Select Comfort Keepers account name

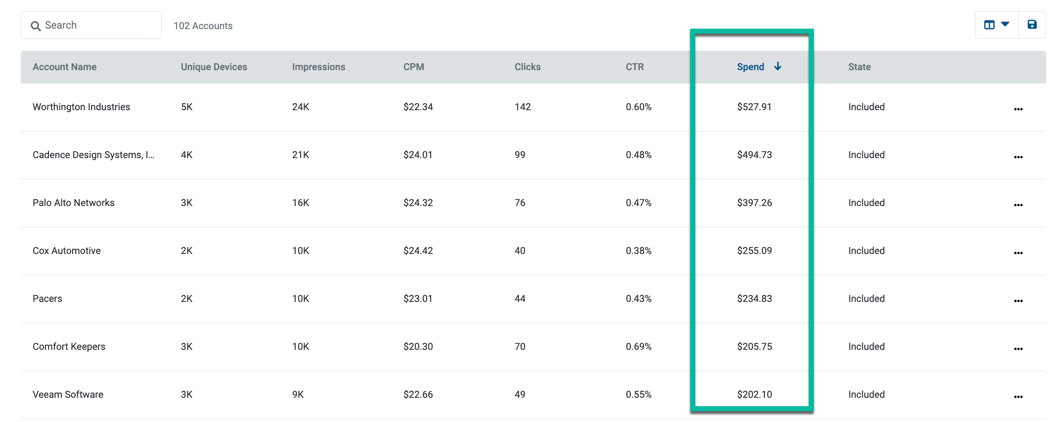69,346
